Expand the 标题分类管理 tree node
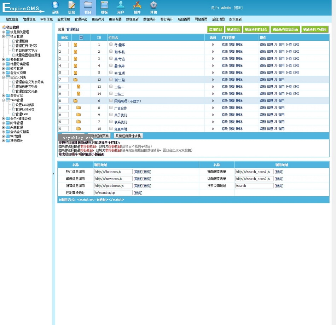Screen dimensions: 336x325 point(3,64)
